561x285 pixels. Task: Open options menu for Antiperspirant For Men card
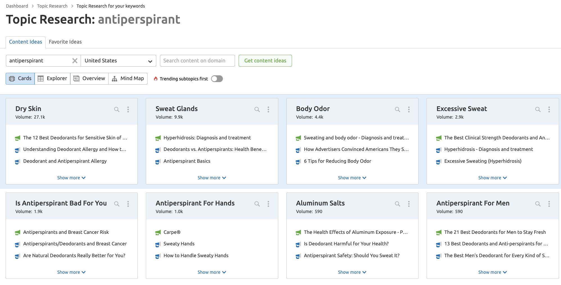(x=549, y=204)
